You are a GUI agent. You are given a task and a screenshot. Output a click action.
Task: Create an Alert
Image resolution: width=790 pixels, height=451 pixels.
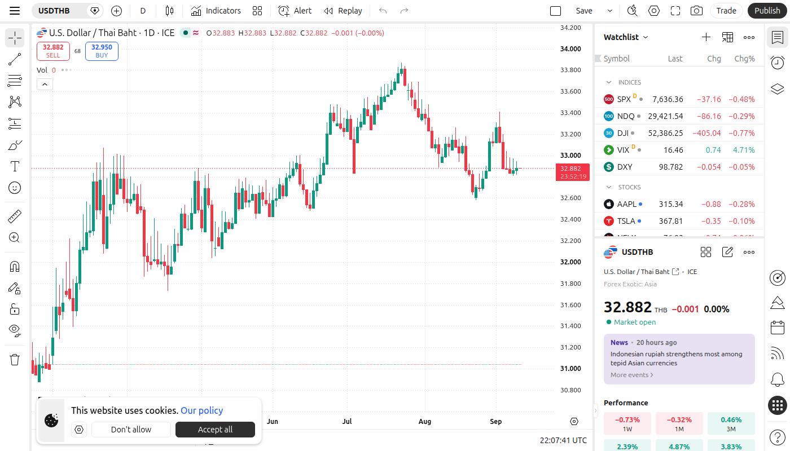click(x=295, y=11)
